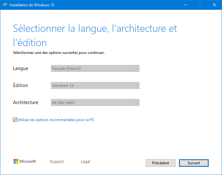222x175 pixels.
Task: Click the Windows 10 setup icon in title bar
Action: tap(5, 4)
